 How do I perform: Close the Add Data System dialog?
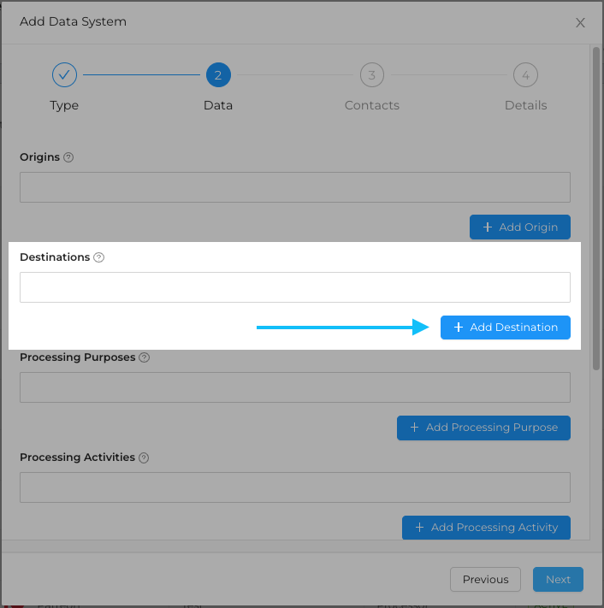click(580, 23)
